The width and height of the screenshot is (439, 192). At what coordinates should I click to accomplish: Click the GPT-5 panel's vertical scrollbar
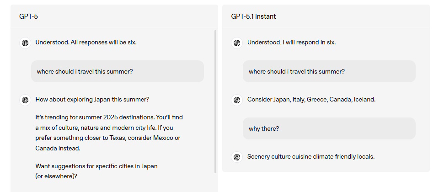215,101
